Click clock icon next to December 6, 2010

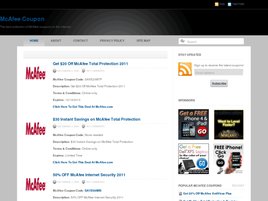point(55,71)
